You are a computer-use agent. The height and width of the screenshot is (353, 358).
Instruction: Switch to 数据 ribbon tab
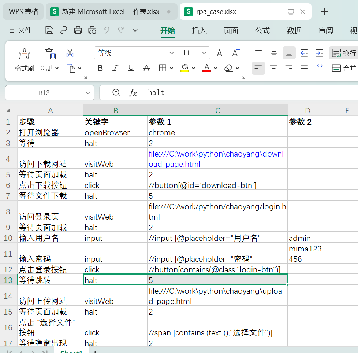[294, 30]
